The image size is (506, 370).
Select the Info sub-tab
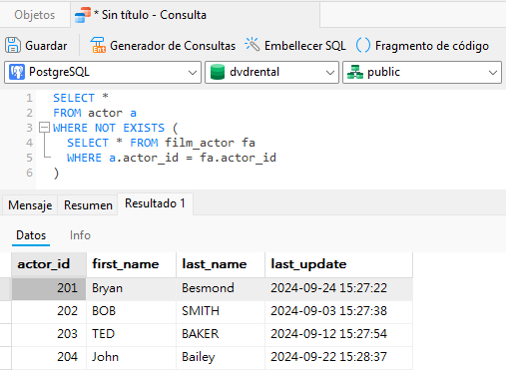[x=80, y=235]
